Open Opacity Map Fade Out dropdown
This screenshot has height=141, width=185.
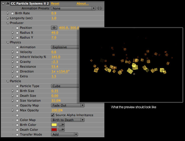point(68,105)
